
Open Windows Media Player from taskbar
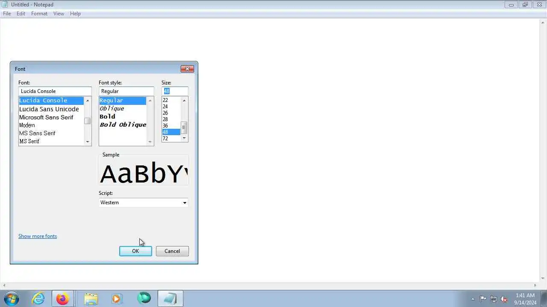116,298
